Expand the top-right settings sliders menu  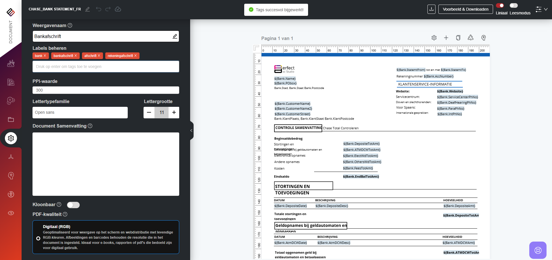pyautogui.click(x=541, y=9)
